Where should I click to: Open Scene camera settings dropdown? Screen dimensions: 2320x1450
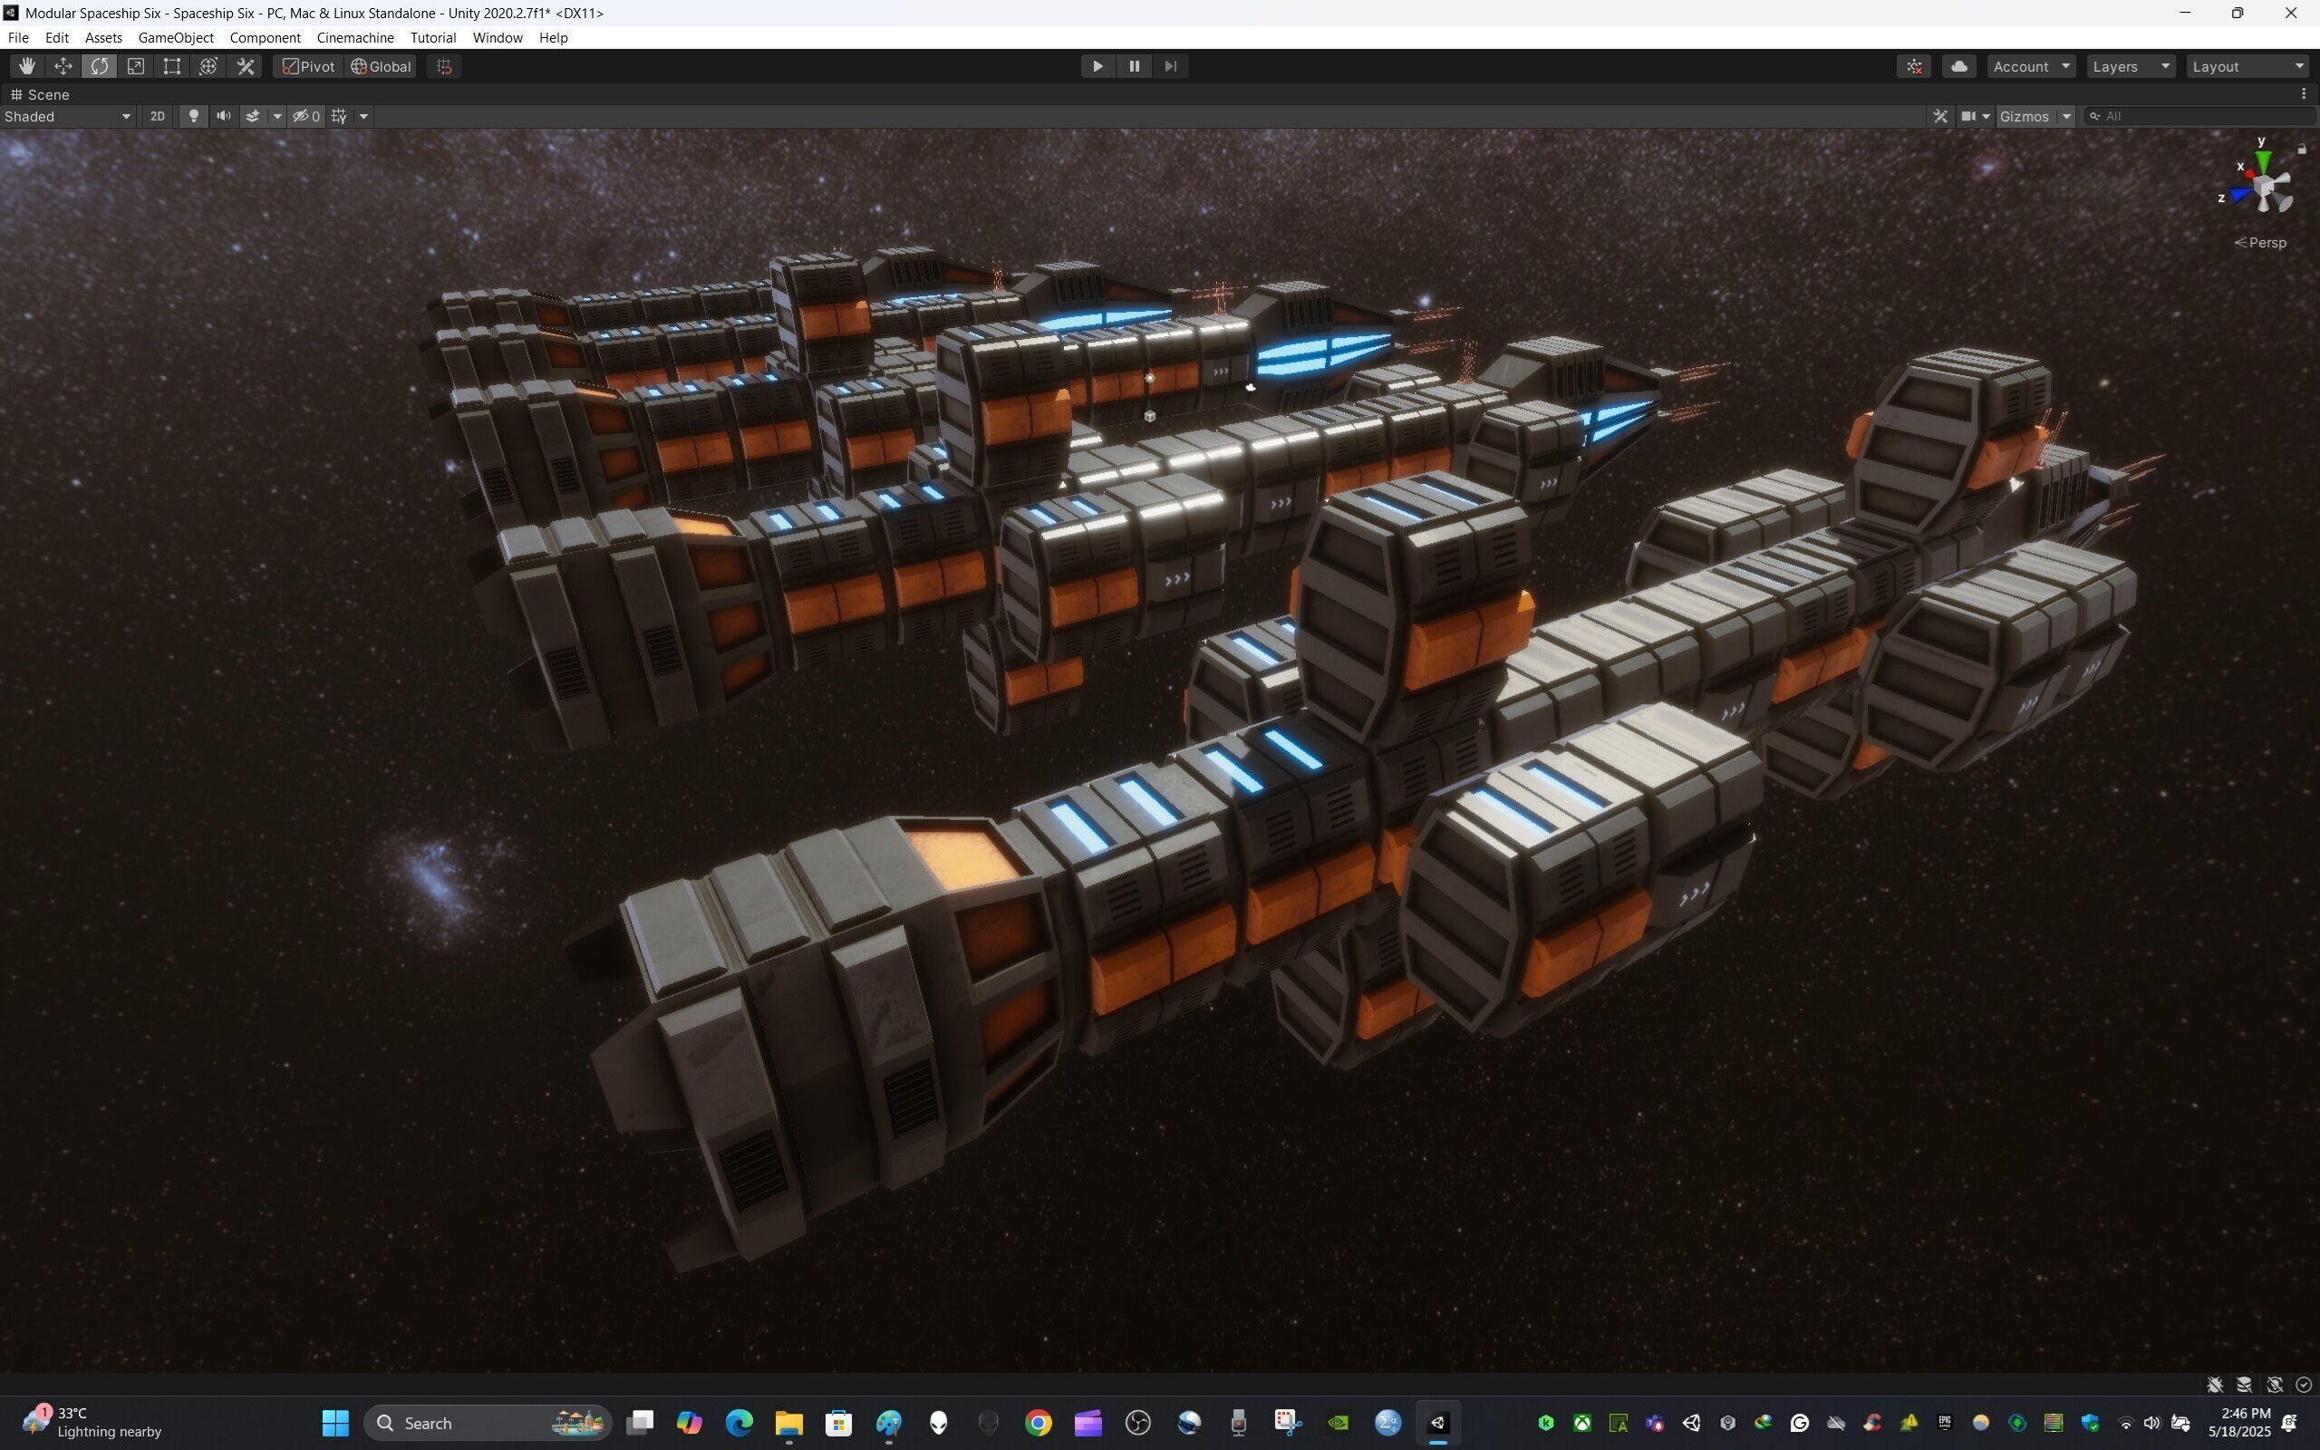point(1975,116)
